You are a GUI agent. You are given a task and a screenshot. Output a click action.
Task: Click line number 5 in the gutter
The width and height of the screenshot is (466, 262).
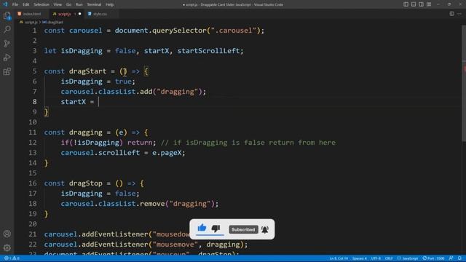34,71
